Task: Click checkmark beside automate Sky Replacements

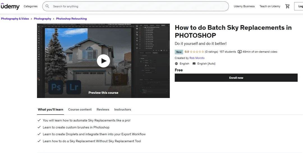Action: (39, 120)
